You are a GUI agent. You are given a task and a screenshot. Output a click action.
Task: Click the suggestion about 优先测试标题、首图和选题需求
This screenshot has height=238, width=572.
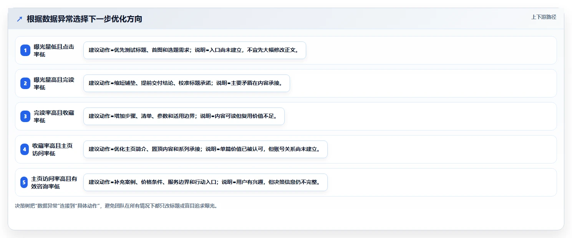point(195,50)
